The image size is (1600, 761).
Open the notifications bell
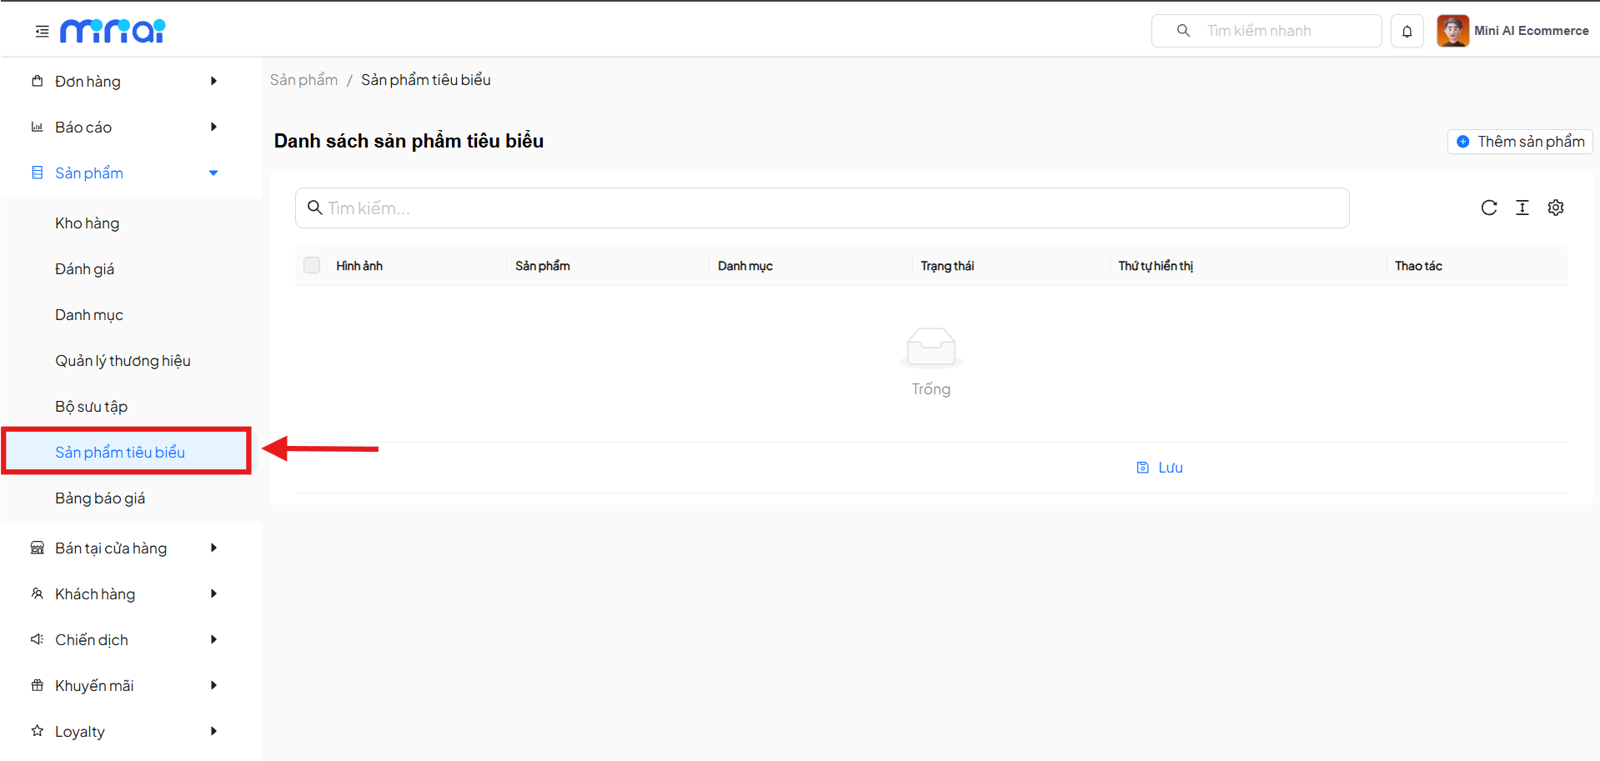[1407, 32]
